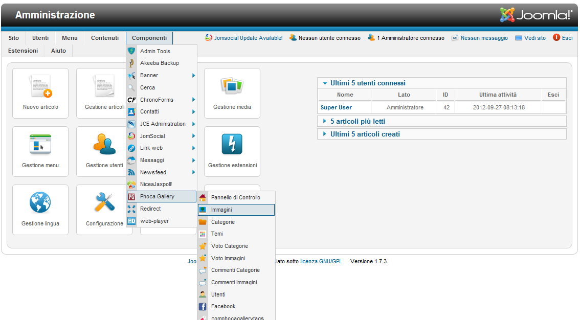The height and width of the screenshot is (320, 580).
Task: Click the Temi color grid icon
Action: tap(203, 234)
